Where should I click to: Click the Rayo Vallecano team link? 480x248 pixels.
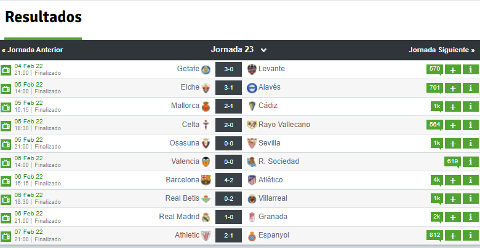point(284,125)
